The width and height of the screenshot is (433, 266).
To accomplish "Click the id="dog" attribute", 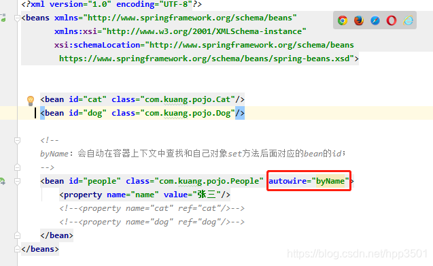I will (x=88, y=113).
